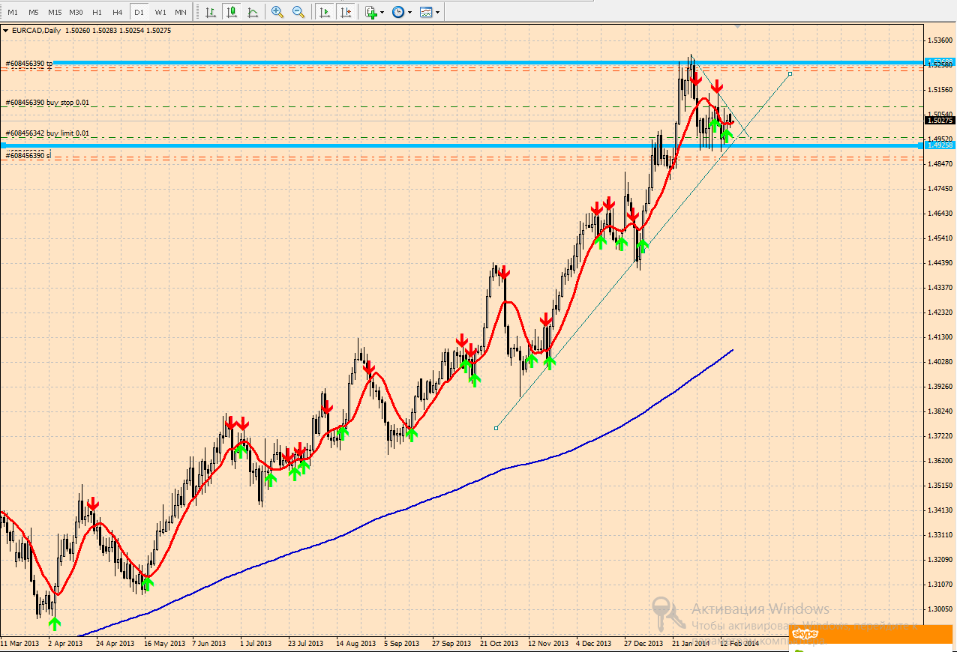This screenshot has width=957, height=652.
Task: Click the Skype notification icon
Action: tap(805, 634)
